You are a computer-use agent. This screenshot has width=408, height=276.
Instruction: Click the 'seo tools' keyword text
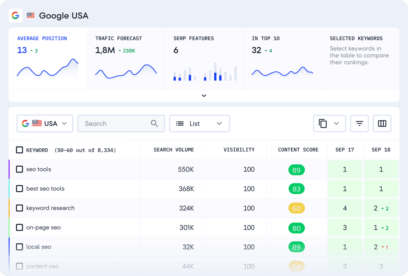click(39, 169)
